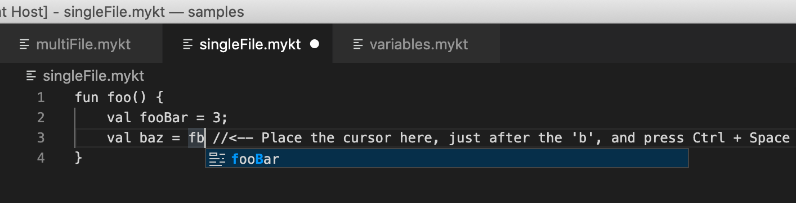Accept the fooBar completion suggestion
The width and height of the screenshot is (796, 203).
click(x=447, y=159)
